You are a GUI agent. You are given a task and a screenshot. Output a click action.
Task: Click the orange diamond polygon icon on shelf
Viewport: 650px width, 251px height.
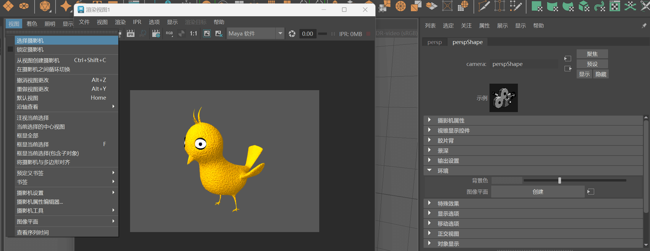[x=8, y=6]
